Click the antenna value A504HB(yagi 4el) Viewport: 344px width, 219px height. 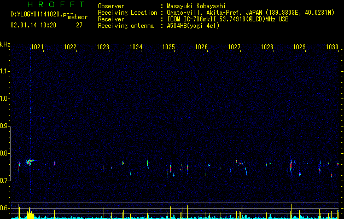pos(193,26)
